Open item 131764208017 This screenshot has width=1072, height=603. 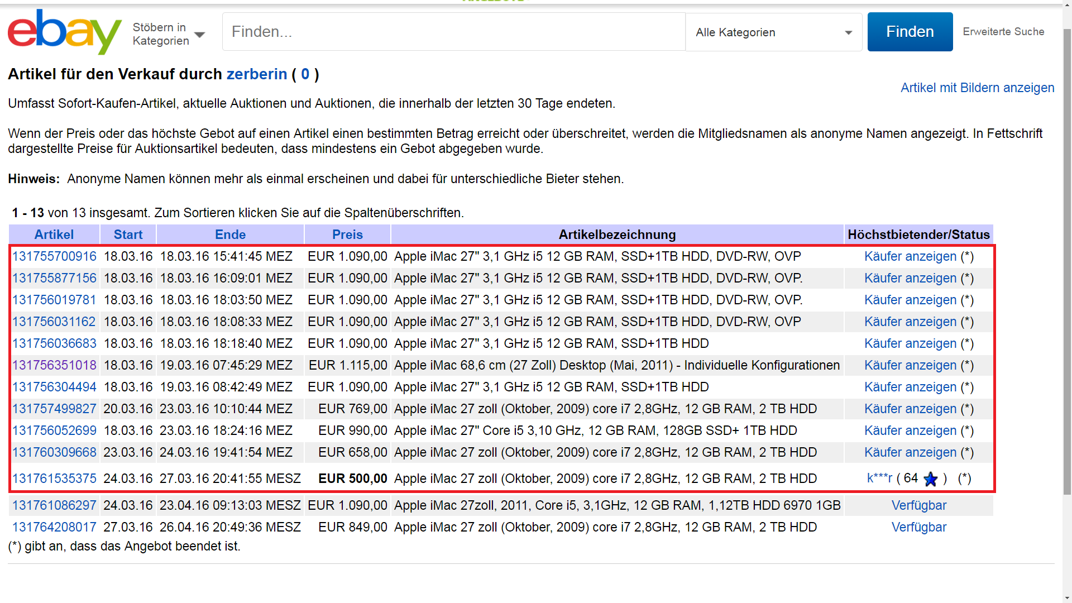click(x=54, y=527)
